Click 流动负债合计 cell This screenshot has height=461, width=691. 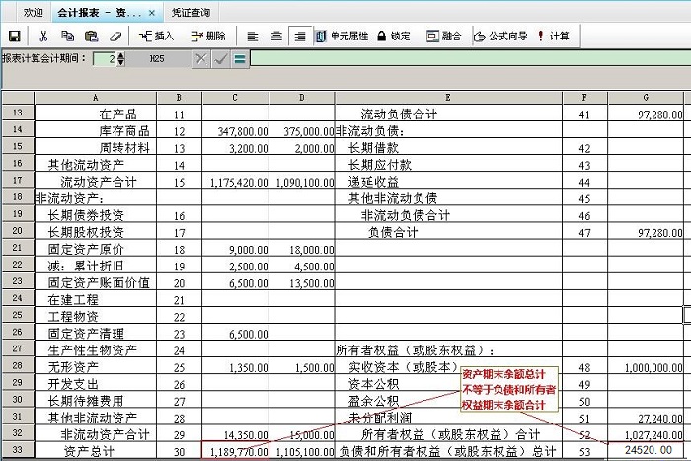448,115
